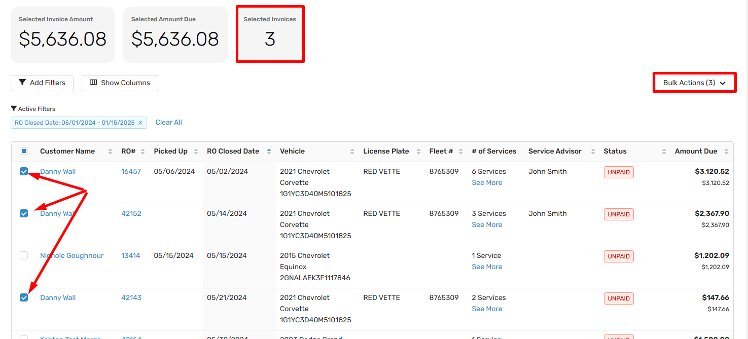
Task: Open Danny Wall customer link for RO 42143
Action: [58, 297]
